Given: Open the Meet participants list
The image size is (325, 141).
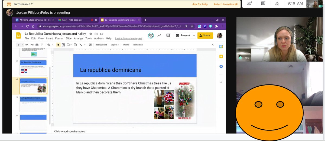Looking at the screenshot, I should (x=249, y=4).
